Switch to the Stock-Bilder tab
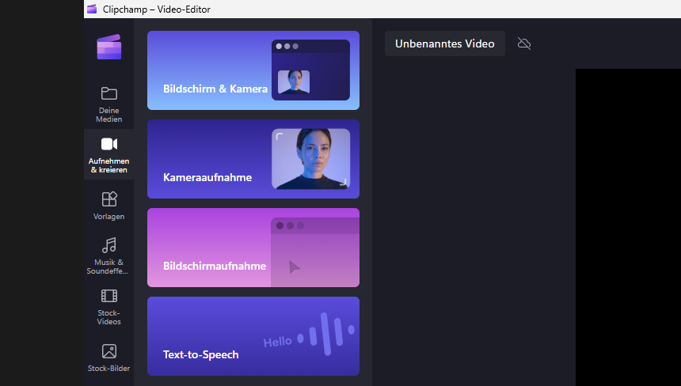Viewport: 681px width, 386px height. point(109,358)
